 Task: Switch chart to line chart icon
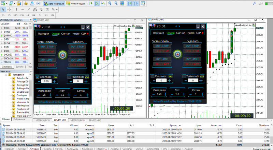(103, 3)
